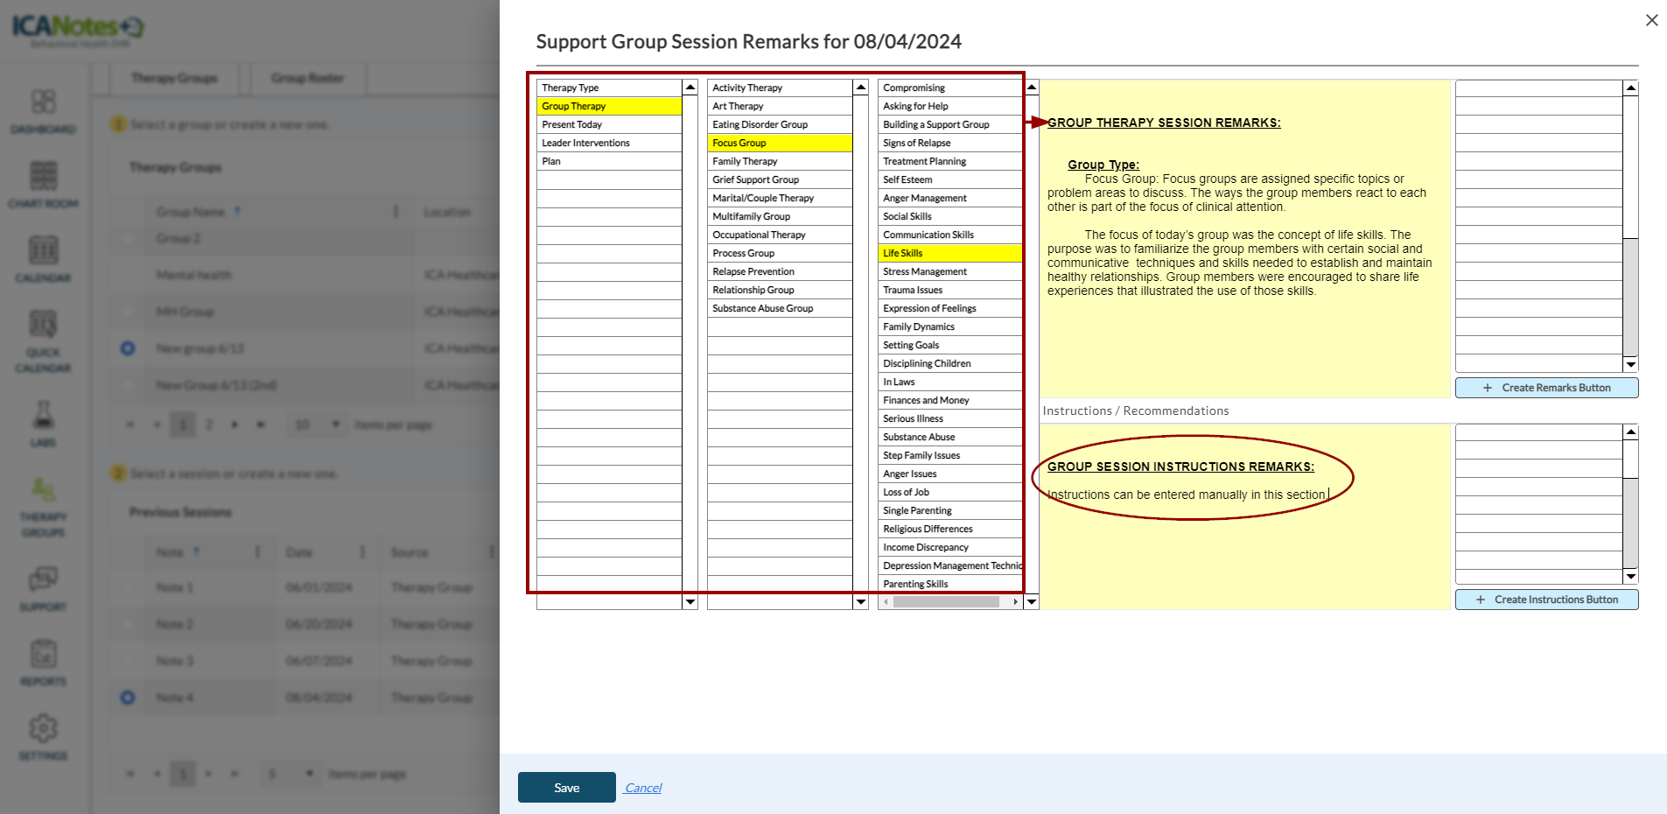Choose Finances and Money topic

pyautogui.click(x=950, y=400)
